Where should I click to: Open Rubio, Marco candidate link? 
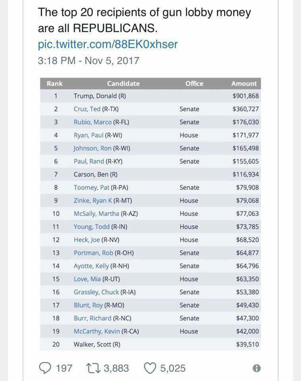[x=93, y=122]
